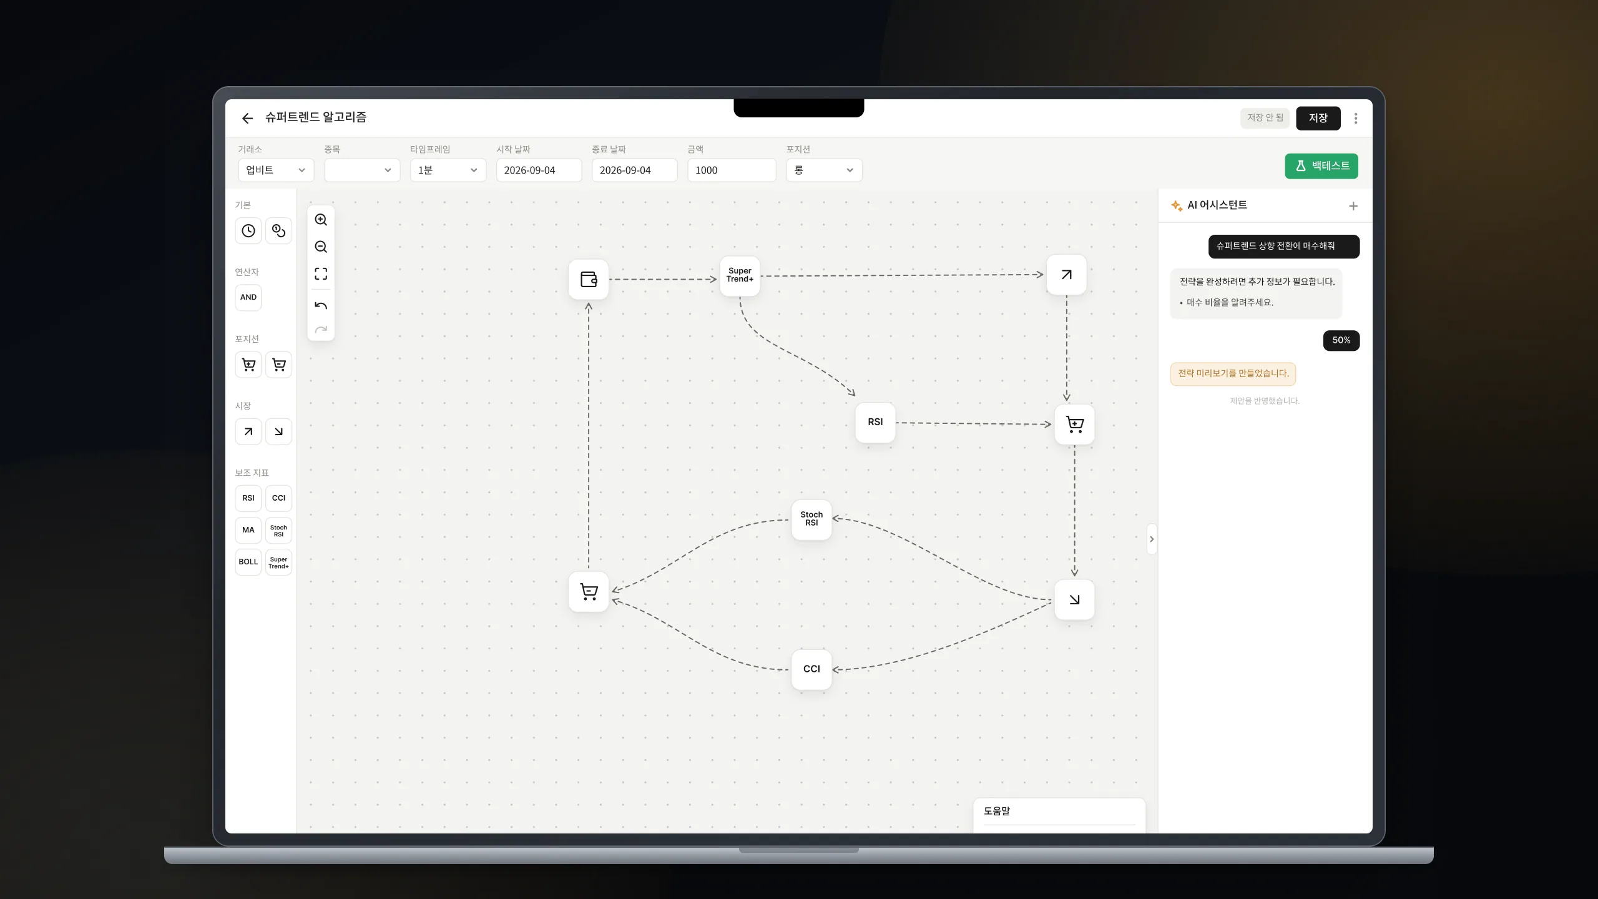Pick the AND operator block in the palette
1598x899 pixels.
[248, 298]
